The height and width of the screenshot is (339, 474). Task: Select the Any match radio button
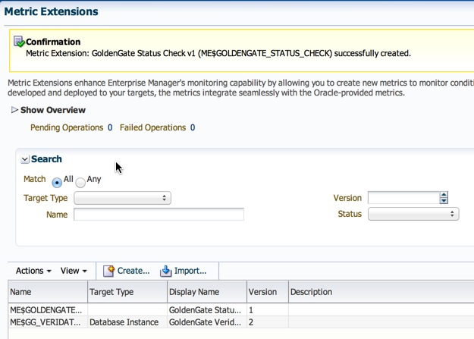coord(80,182)
